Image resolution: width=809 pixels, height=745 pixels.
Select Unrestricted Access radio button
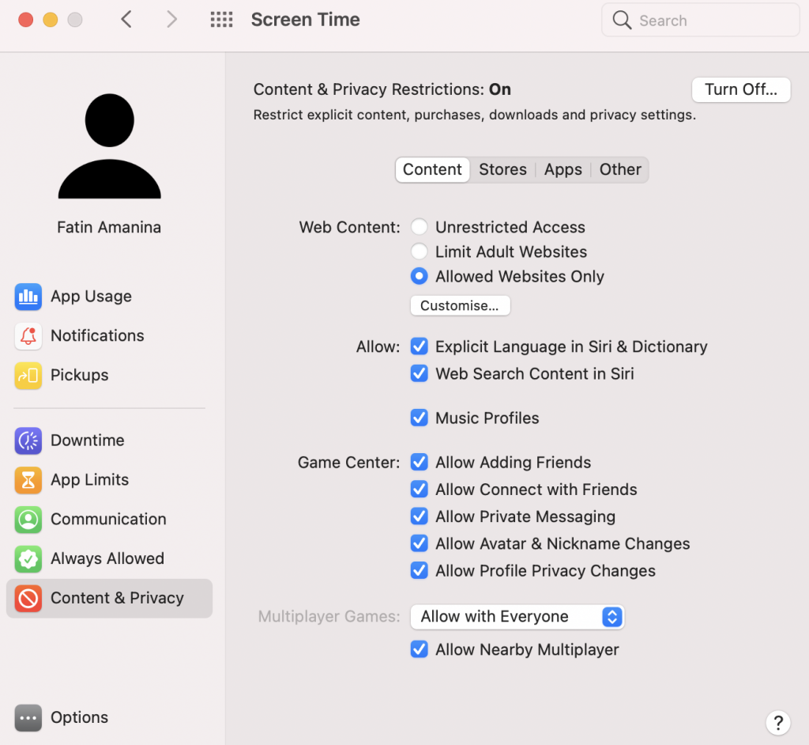(x=419, y=227)
